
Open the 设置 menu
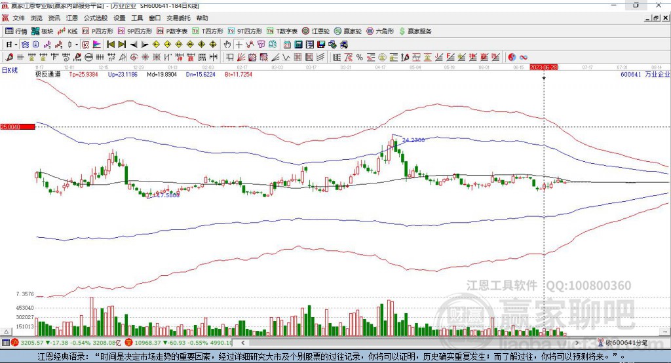(x=119, y=18)
